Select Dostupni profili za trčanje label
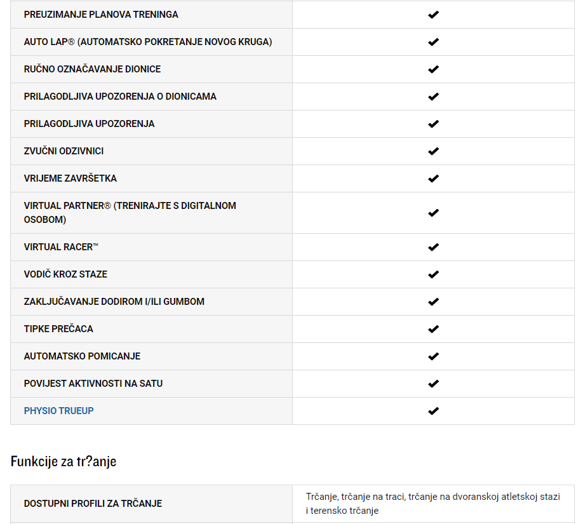This screenshot has width=583, height=524. [x=93, y=504]
